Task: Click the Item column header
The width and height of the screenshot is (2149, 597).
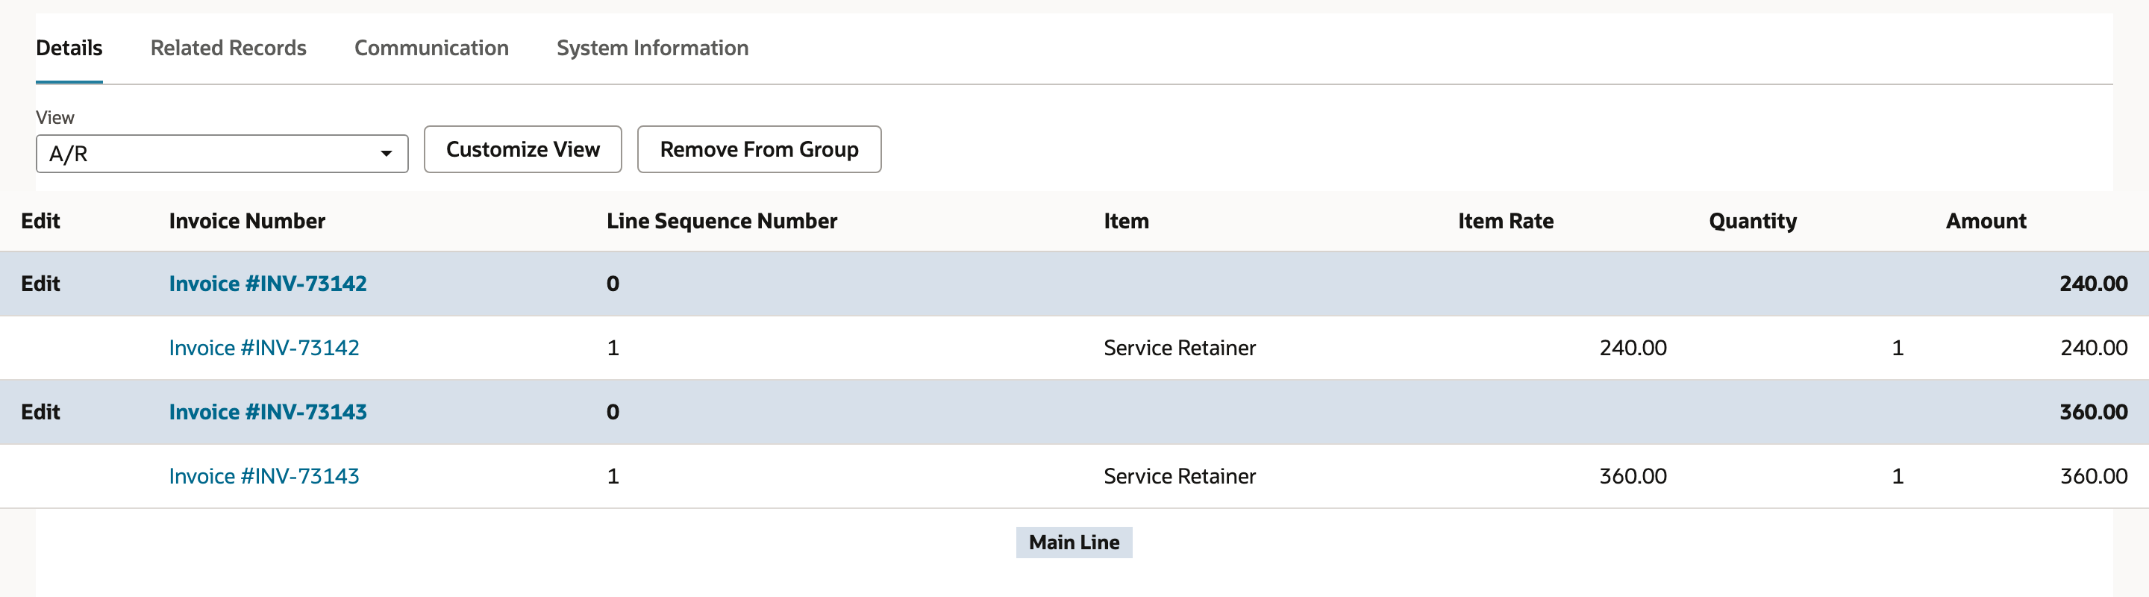Action: [x=1126, y=221]
